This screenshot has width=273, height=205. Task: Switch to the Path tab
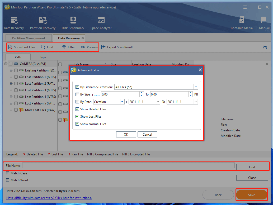point(18,57)
